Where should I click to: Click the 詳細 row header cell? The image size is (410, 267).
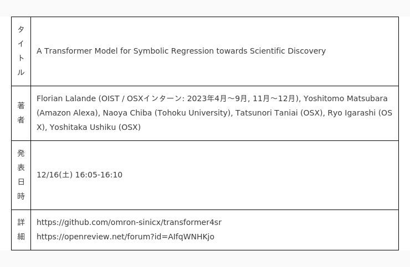click(21, 229)
